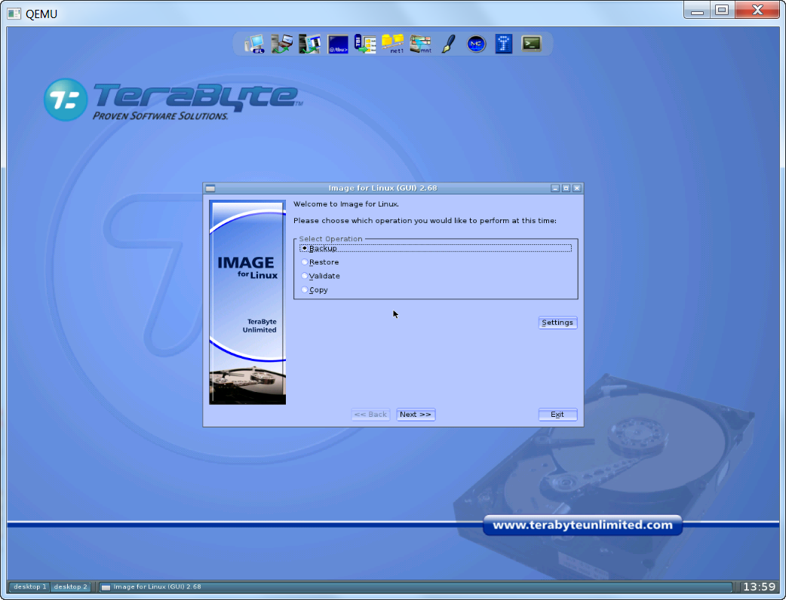Open window menu icon of Image for Linux

click(x=210, y=188)
